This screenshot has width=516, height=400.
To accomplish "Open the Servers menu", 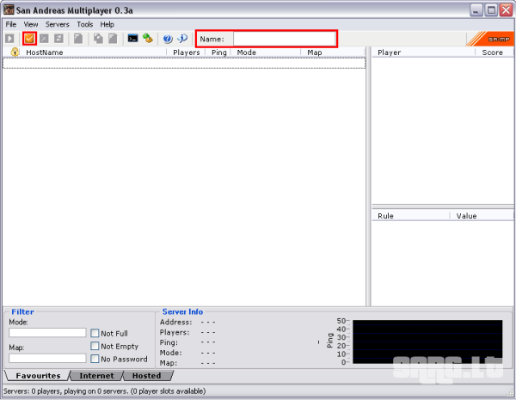I will (x=58, y=24).
